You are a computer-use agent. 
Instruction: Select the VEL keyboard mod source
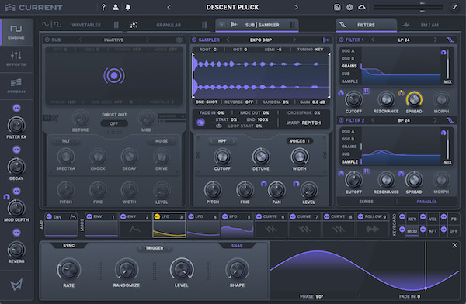click(x=433, y=219)
